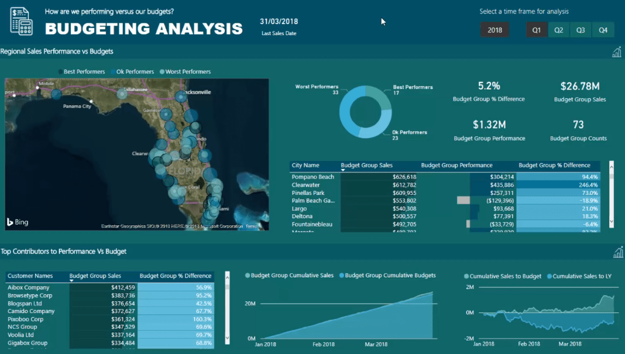Click the $1.32M Budget Group Performance card
625x354 pixels.
point(489,130)
